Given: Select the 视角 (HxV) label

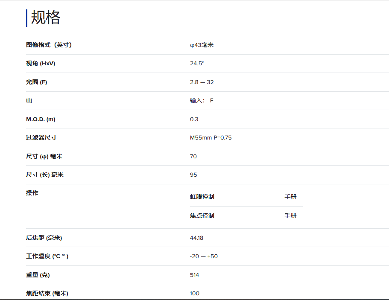Looking at the screenshot, I should click(41, 64).
